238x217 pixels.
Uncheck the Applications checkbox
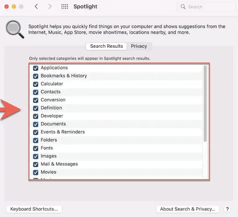(x=36, y=68)
